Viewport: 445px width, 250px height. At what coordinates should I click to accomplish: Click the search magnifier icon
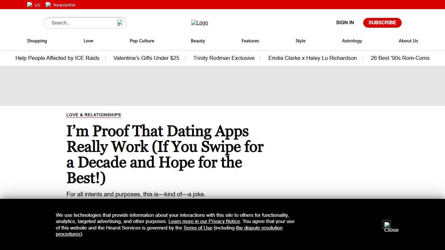[120, 22]
